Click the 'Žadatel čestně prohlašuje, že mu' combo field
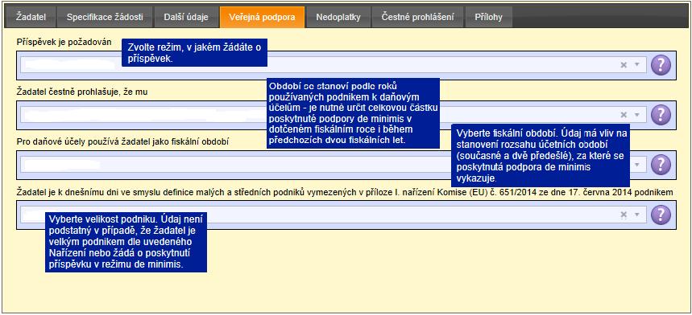The height and width of the screenshot is (315, 692). click(x=334, y=115)
